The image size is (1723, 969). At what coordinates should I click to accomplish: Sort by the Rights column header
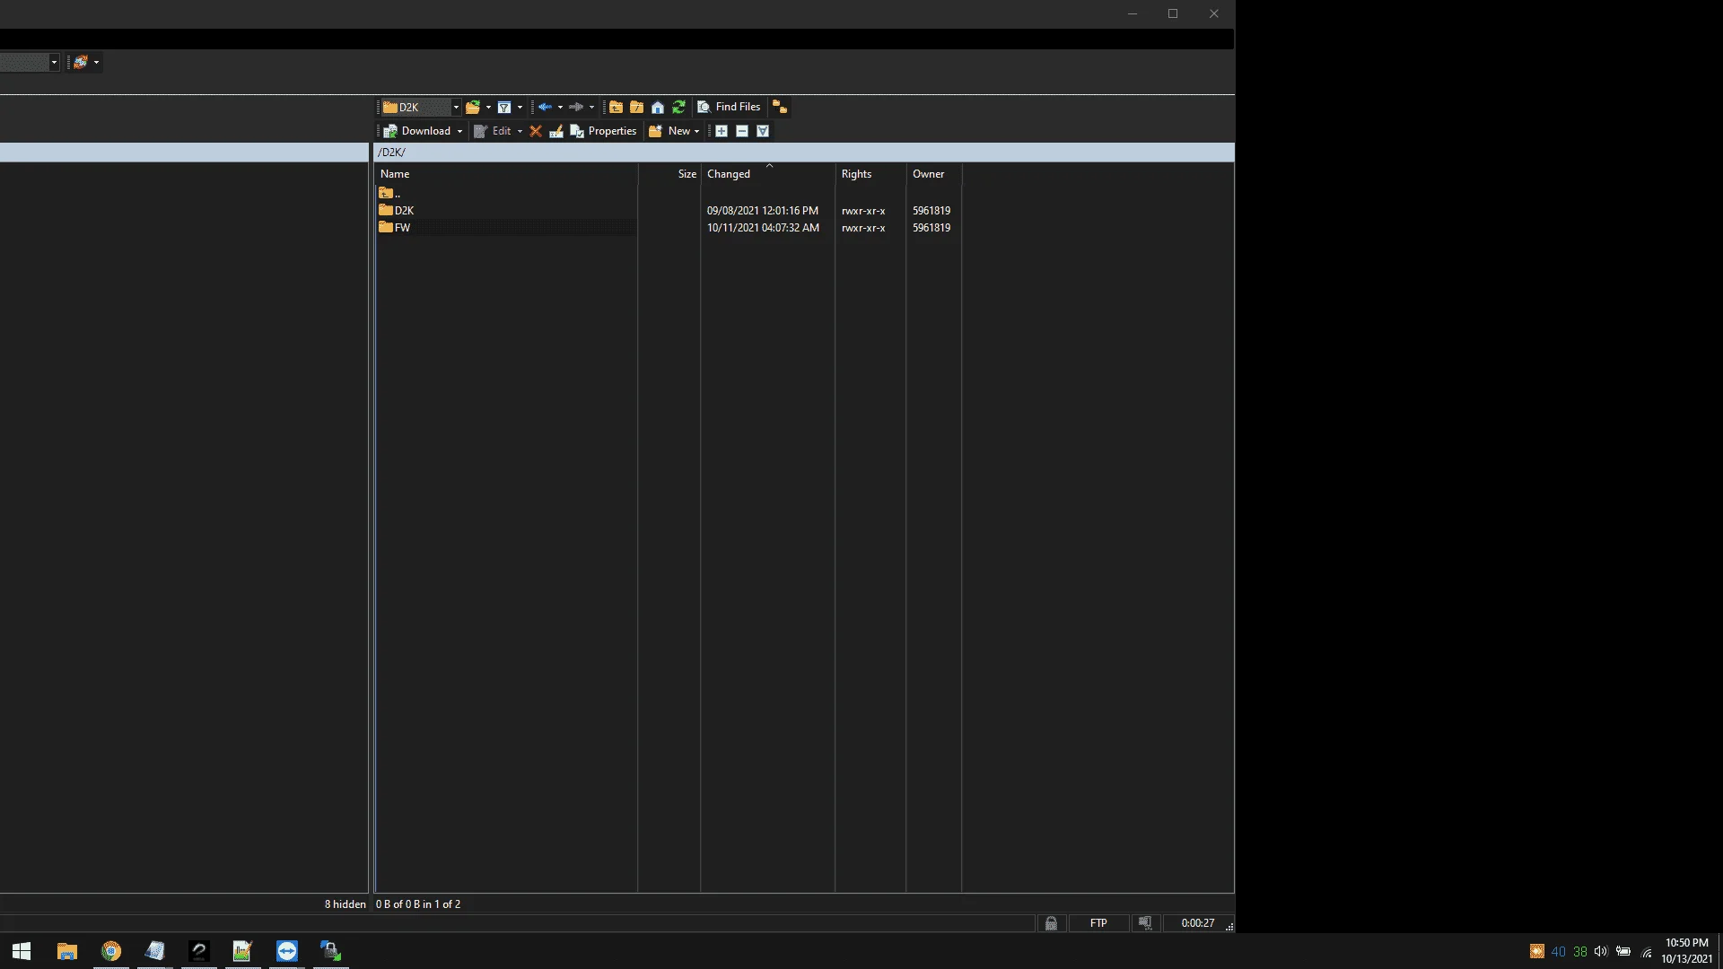(x=870, y=174)
